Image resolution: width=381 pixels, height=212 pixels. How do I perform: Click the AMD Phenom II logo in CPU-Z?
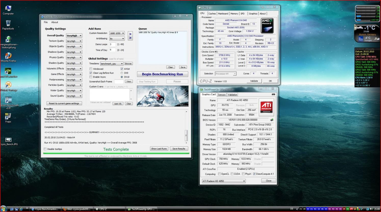267,26
